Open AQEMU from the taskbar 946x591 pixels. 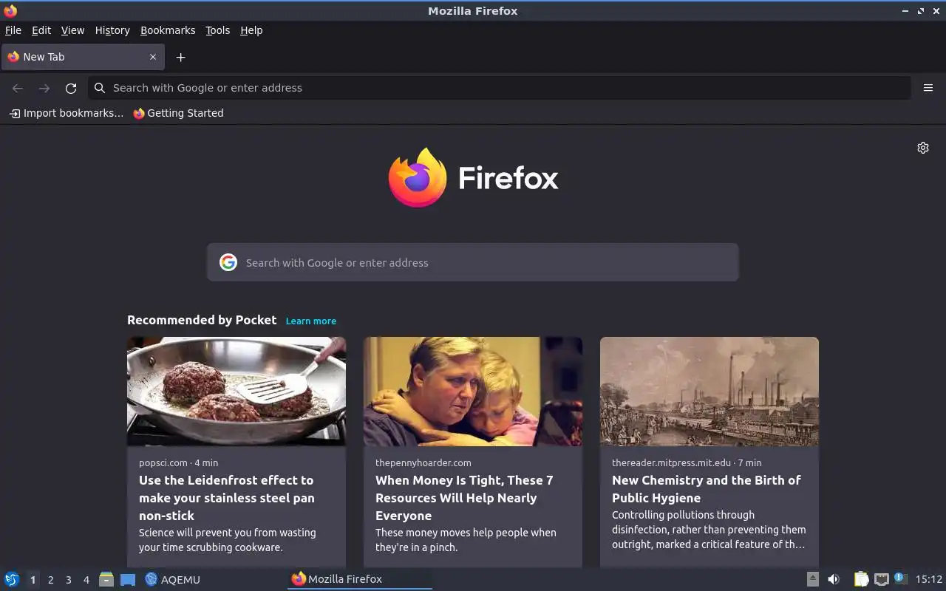[173, 579]
